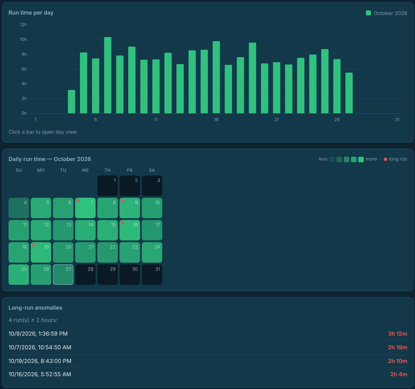
Task: Open calendar day 4 cell
Action: coord(19,208)
